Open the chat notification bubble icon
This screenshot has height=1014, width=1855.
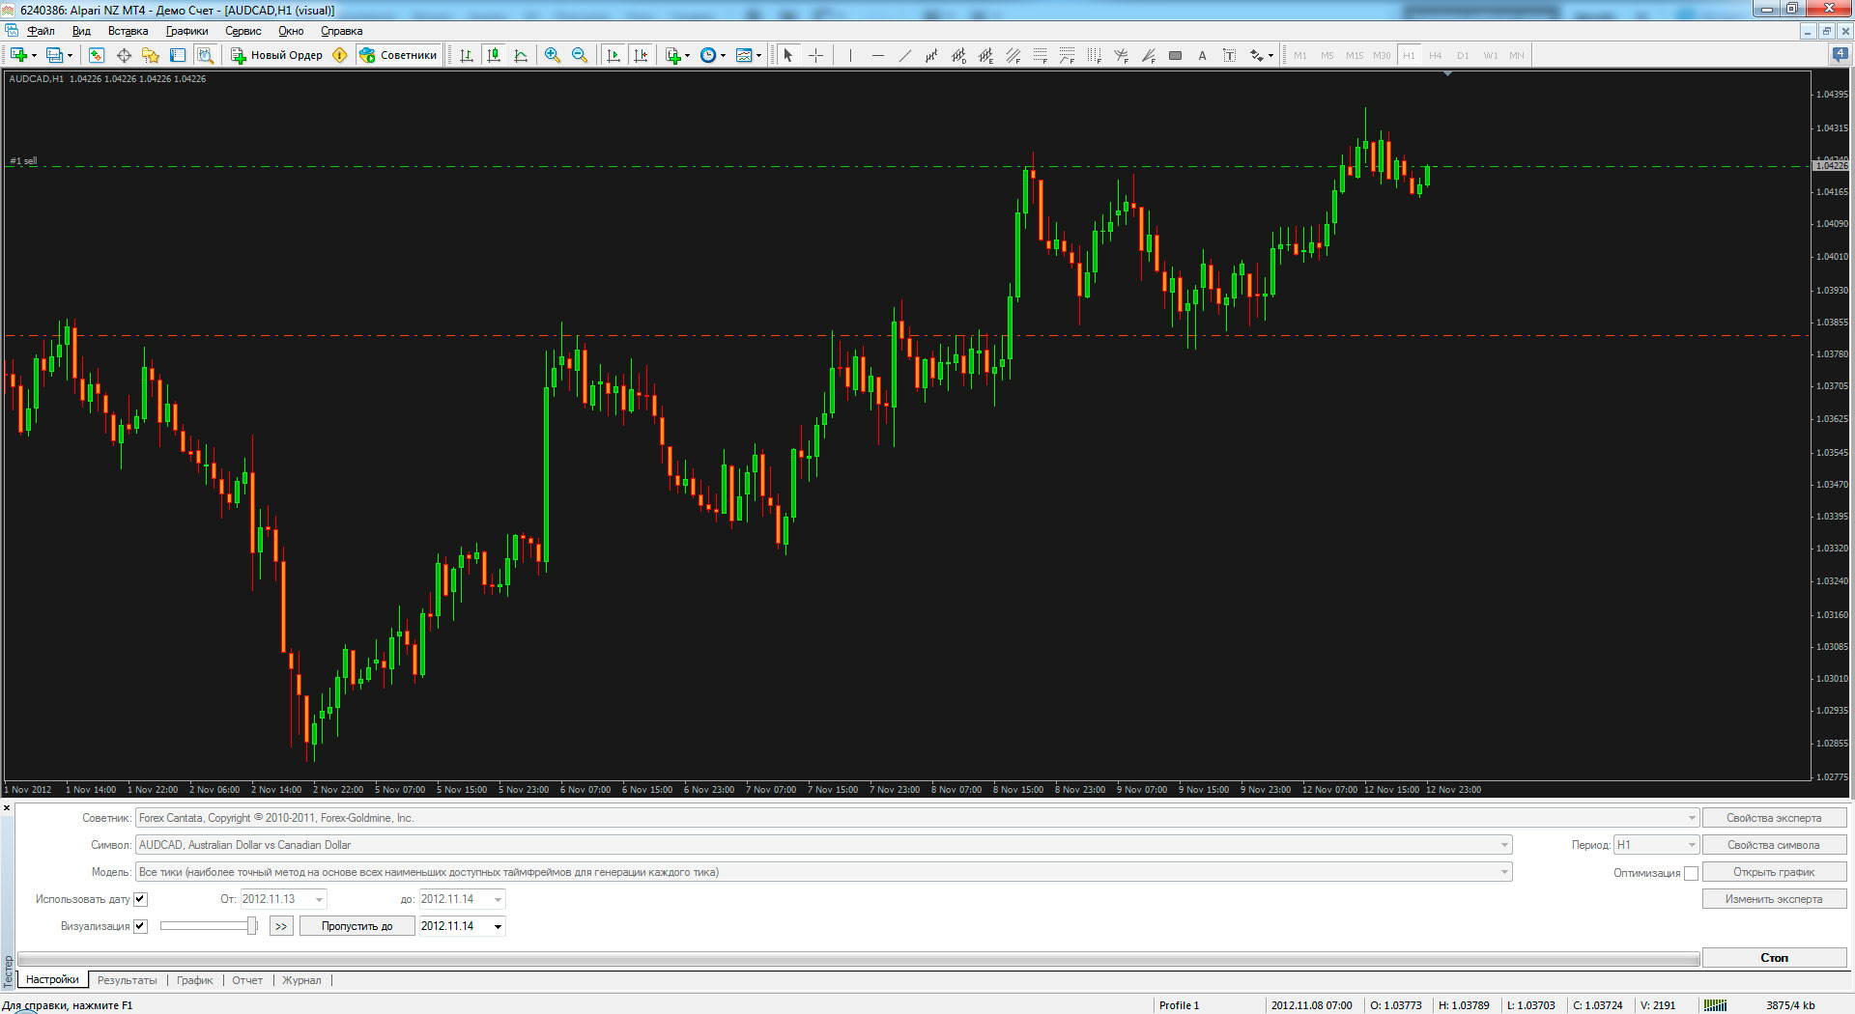1840,55
